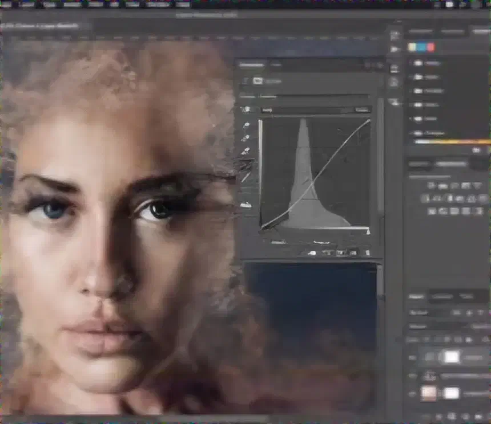Select the black point eyedropper in Curves
This screenshot has height=424, width=491.
pos(246,125)
